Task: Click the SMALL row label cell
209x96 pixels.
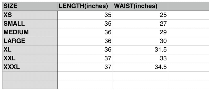Action: click(x=30, y=24)
